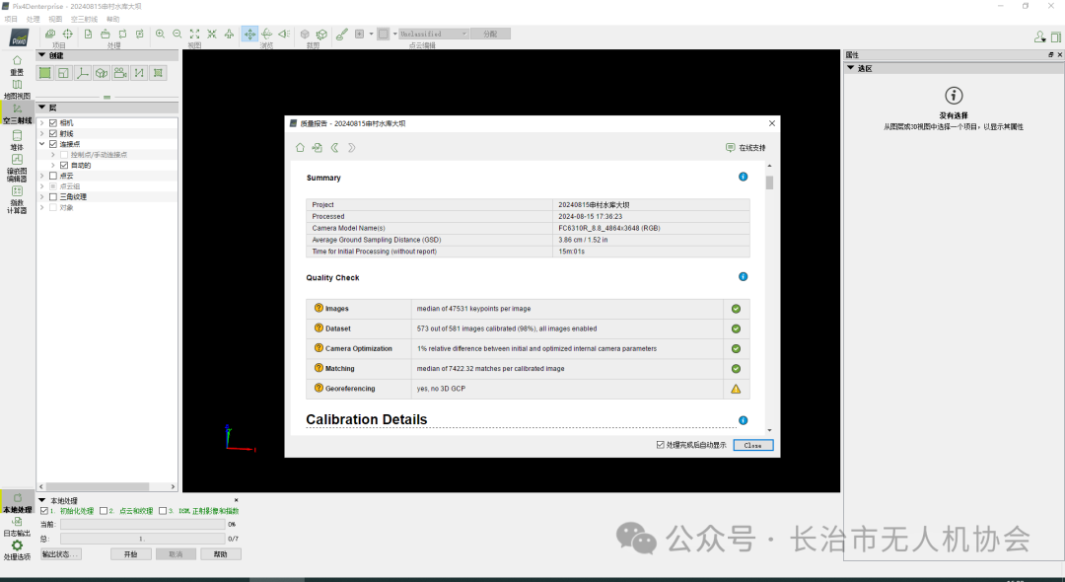Screen dimensions: 1065x582
Task: Select the first-person navigation mode icon
Action: 284,34
